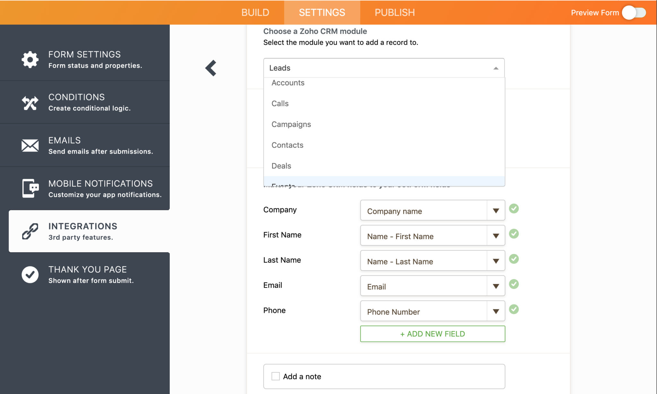Viewport: 657px width, 394px height.
Task: Select the Integrations chain-link icon
Action: coord(30,231)
